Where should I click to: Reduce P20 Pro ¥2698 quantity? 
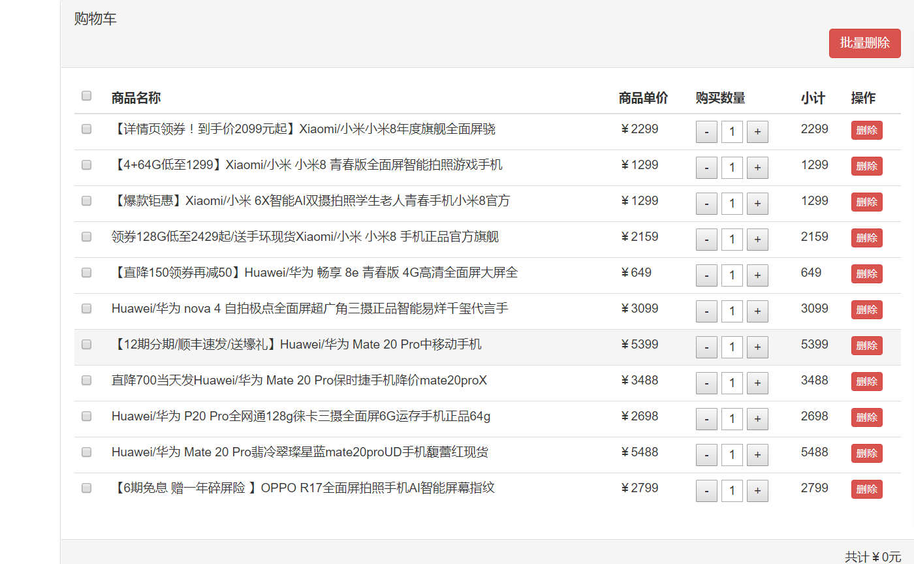pos(706,419)
